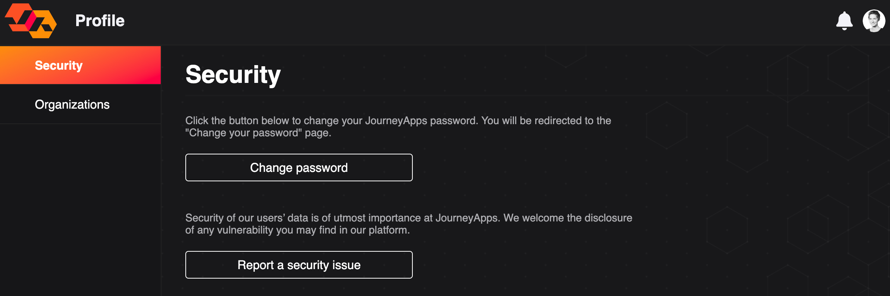Click the Change password button
This screenshot has height=296, width=890.
tap(299, 167)
